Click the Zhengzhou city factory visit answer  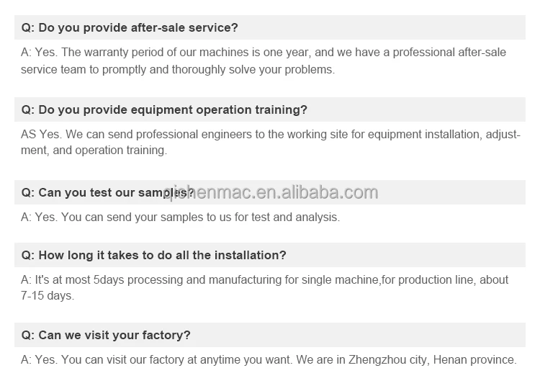point(268,359)
